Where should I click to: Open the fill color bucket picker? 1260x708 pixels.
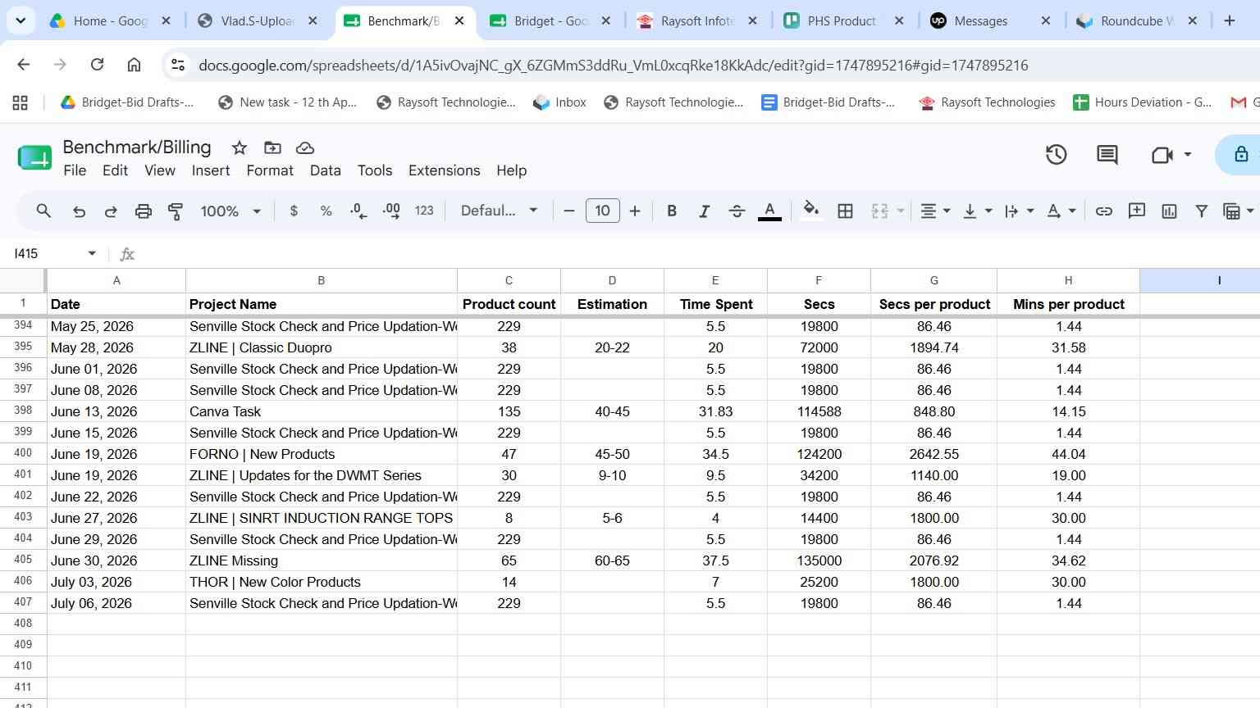810,211
